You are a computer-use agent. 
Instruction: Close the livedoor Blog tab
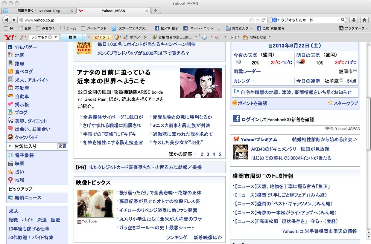pyautogui.click(x=72, y=11)
